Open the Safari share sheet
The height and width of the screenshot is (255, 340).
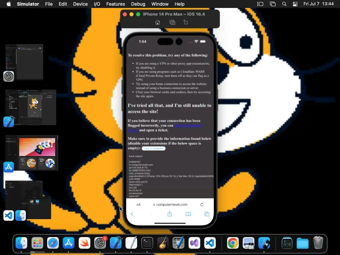[x=170, y=214]
